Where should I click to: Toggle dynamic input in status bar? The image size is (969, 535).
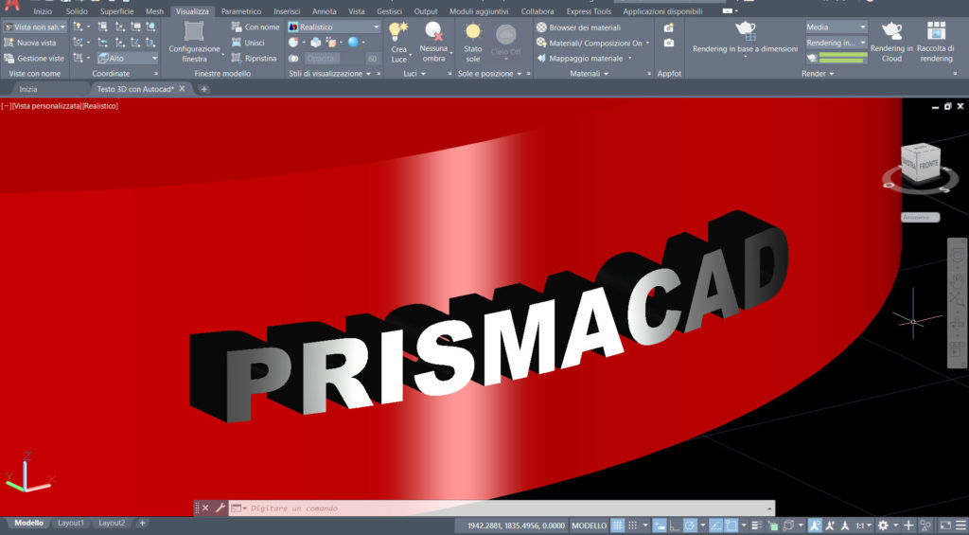click(660, 526)
